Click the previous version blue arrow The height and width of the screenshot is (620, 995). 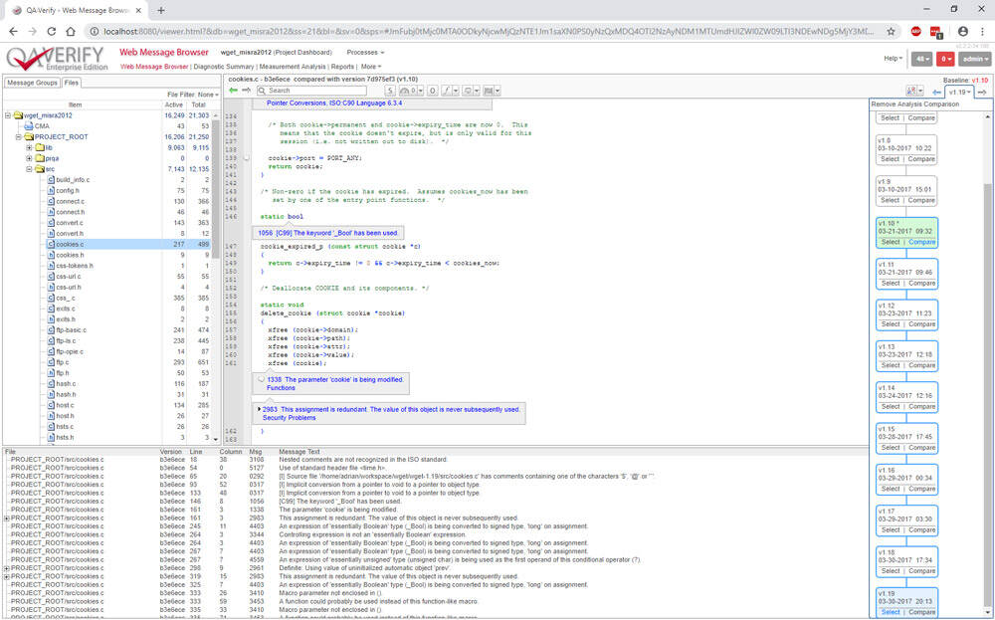(x=936, y=92)
